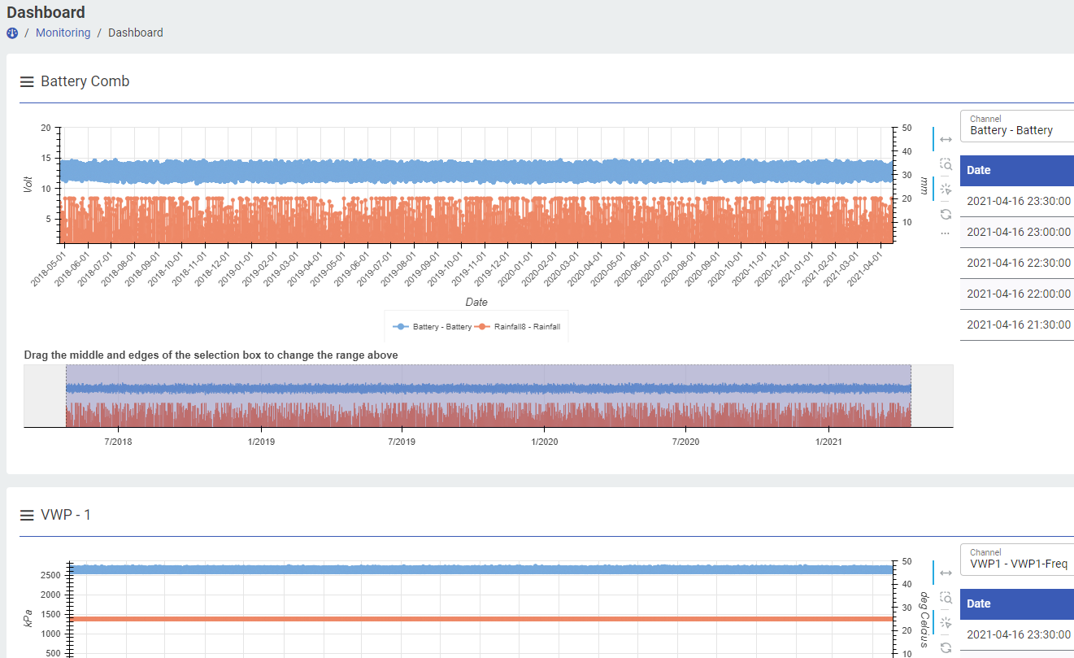Activate box zoom tool on VWP chart

(946, 598)
